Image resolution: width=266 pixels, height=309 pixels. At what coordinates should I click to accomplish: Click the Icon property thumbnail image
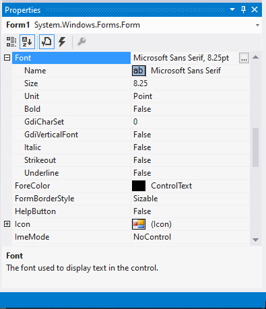point(139,224)
